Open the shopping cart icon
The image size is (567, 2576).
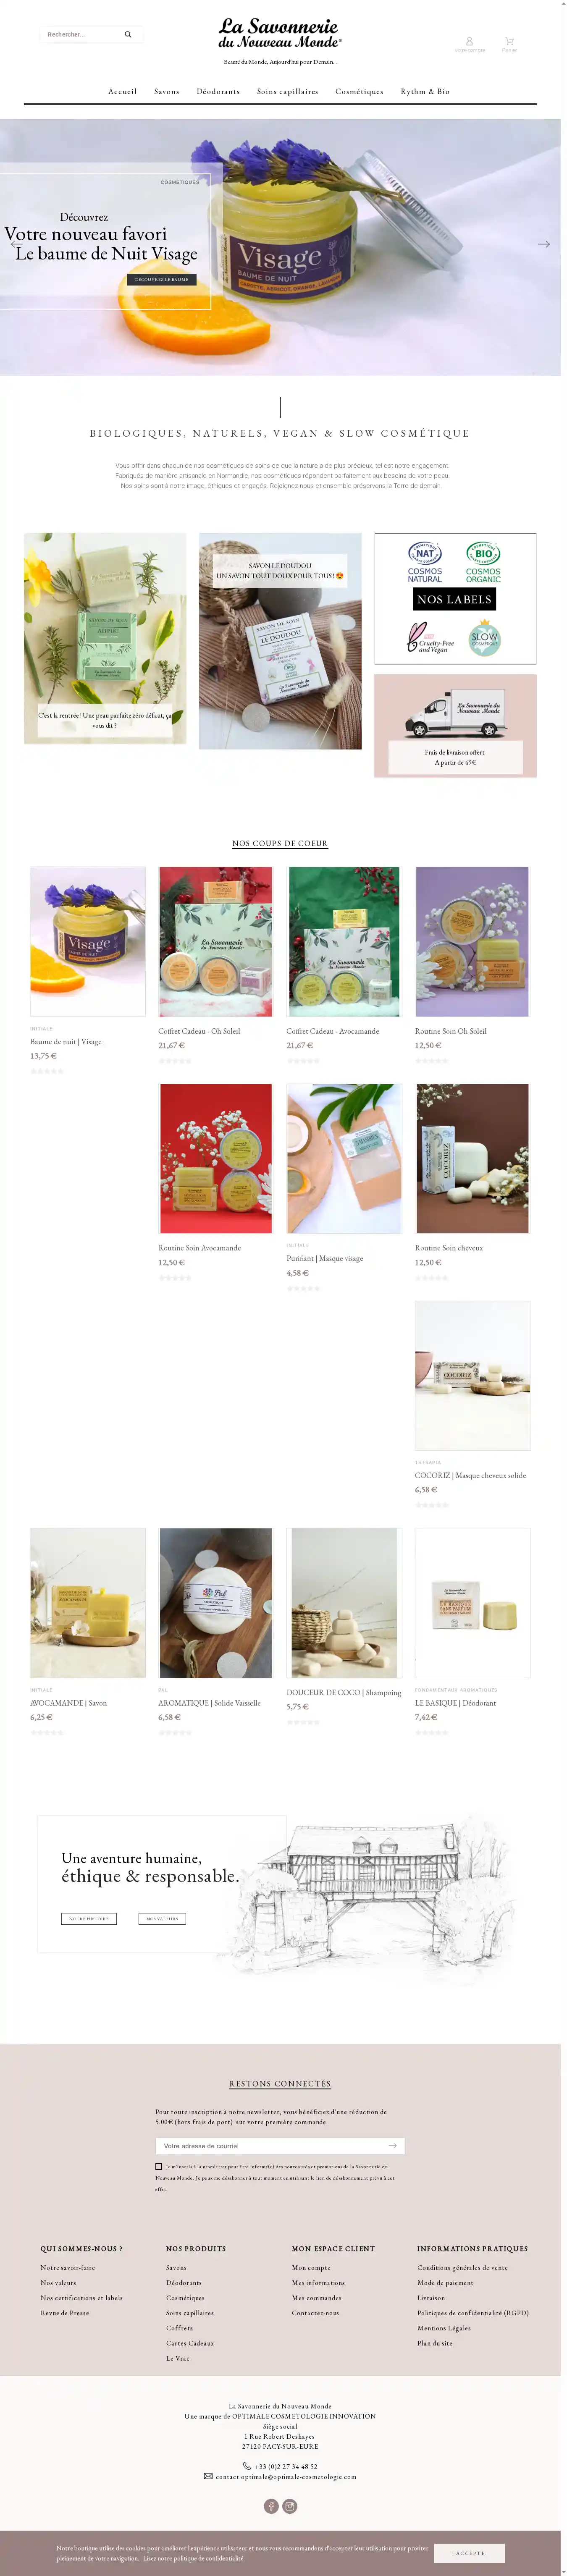pyautogui.click(x=509, y=41)
